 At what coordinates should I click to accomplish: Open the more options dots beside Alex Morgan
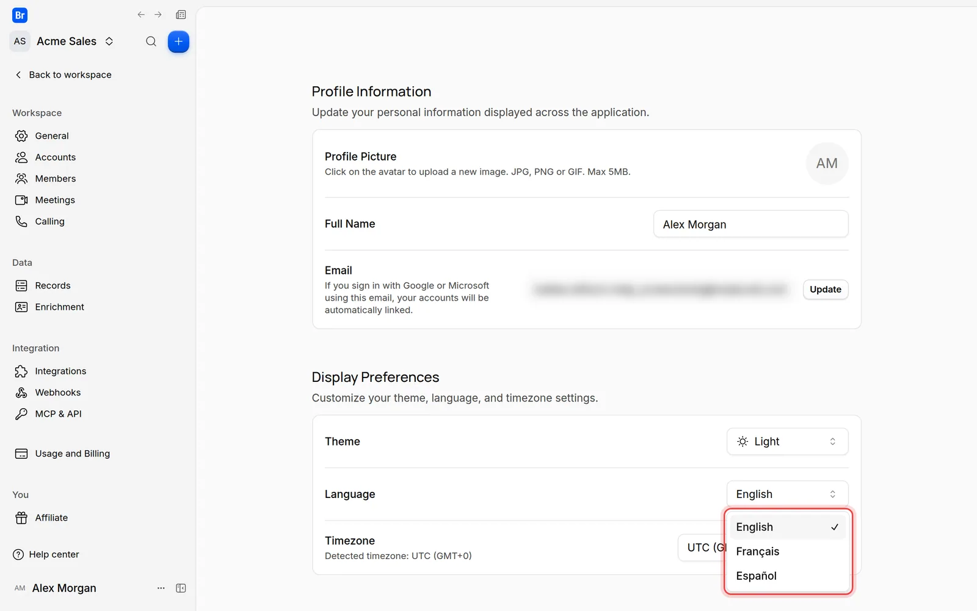(161, 588)
